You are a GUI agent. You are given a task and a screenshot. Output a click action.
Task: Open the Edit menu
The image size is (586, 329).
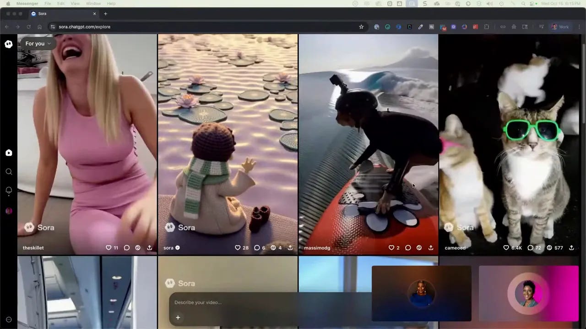click(61, 4)
